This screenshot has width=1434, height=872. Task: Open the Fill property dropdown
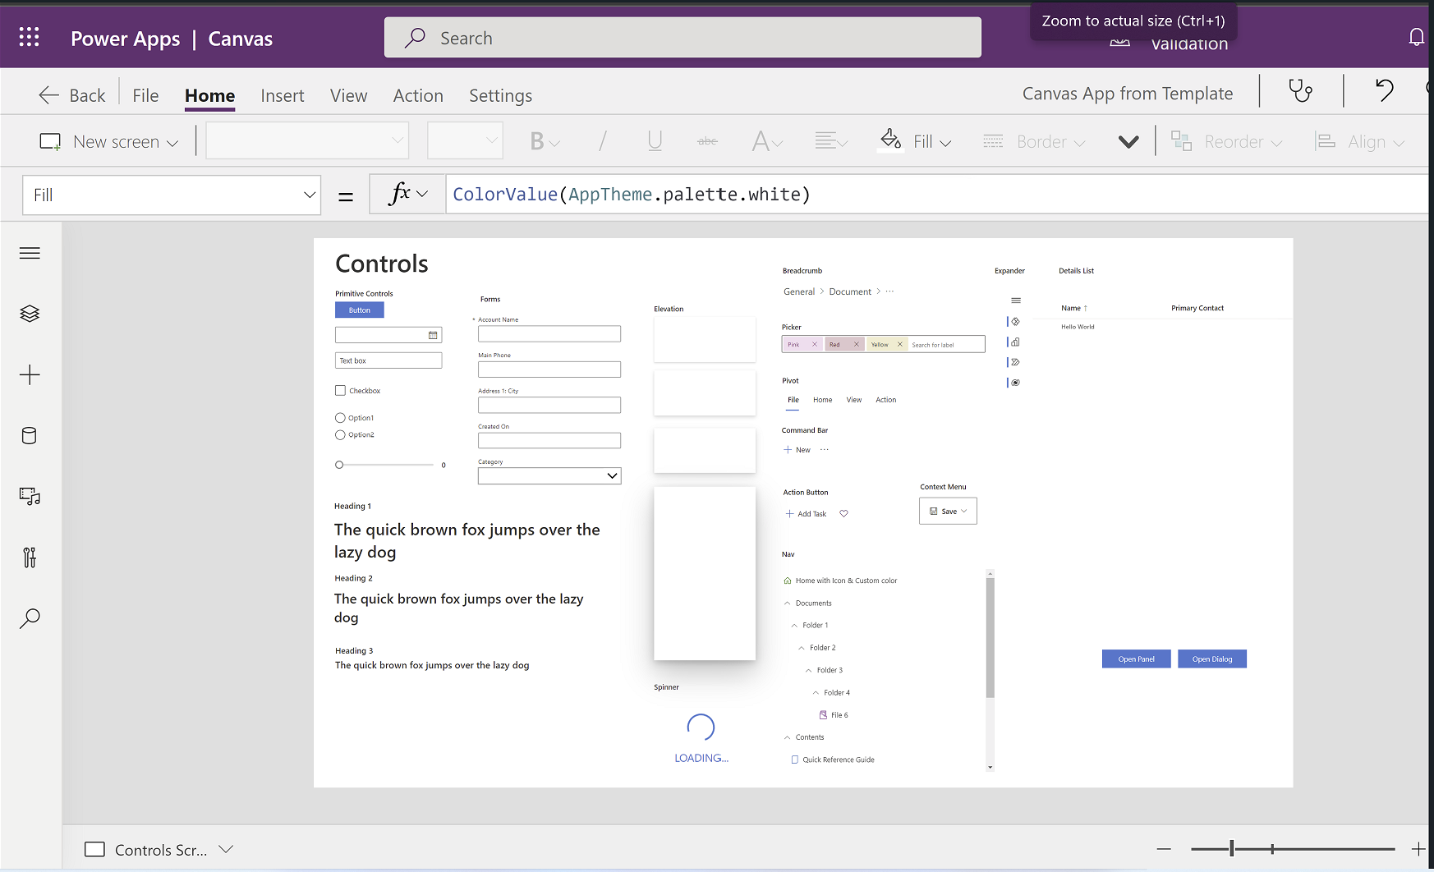click(172, 195)
